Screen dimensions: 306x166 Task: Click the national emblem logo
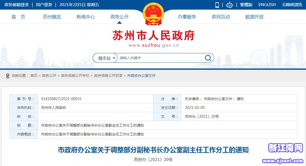153,14
